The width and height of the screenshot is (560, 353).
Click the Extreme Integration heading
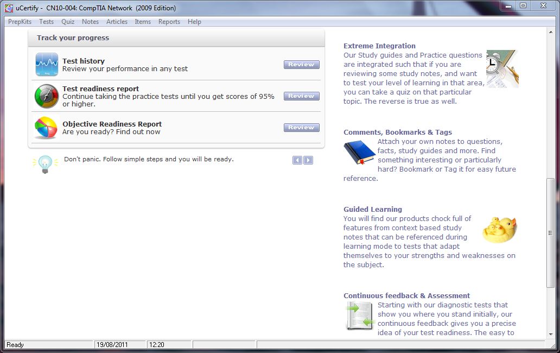pos(379,46)
